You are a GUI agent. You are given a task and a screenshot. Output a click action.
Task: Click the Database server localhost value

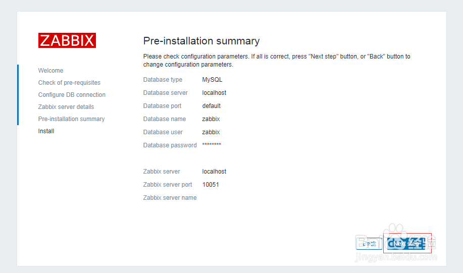[x=214, y=93]
